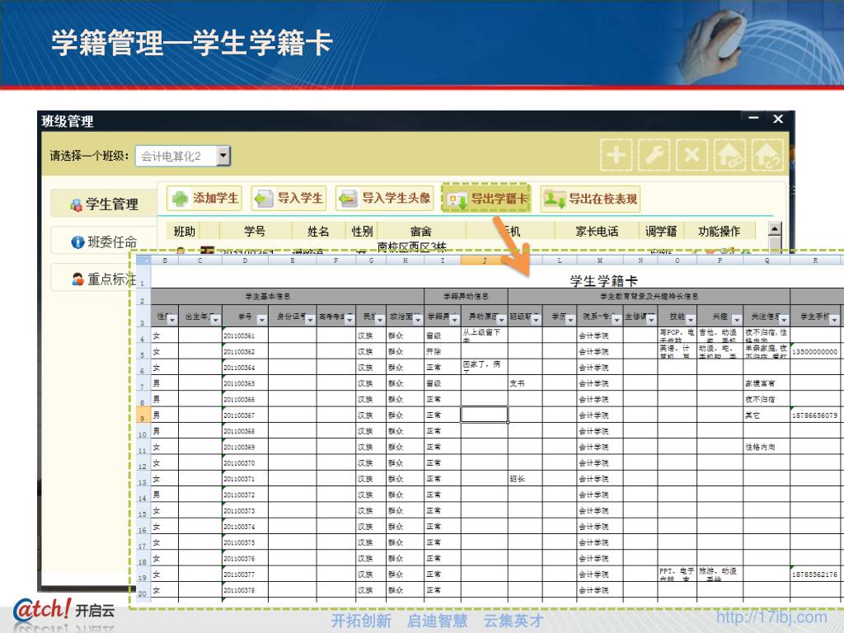844x633 pixels.
Task: Click the house with linked chain icon
Action: tap(729, 155)
